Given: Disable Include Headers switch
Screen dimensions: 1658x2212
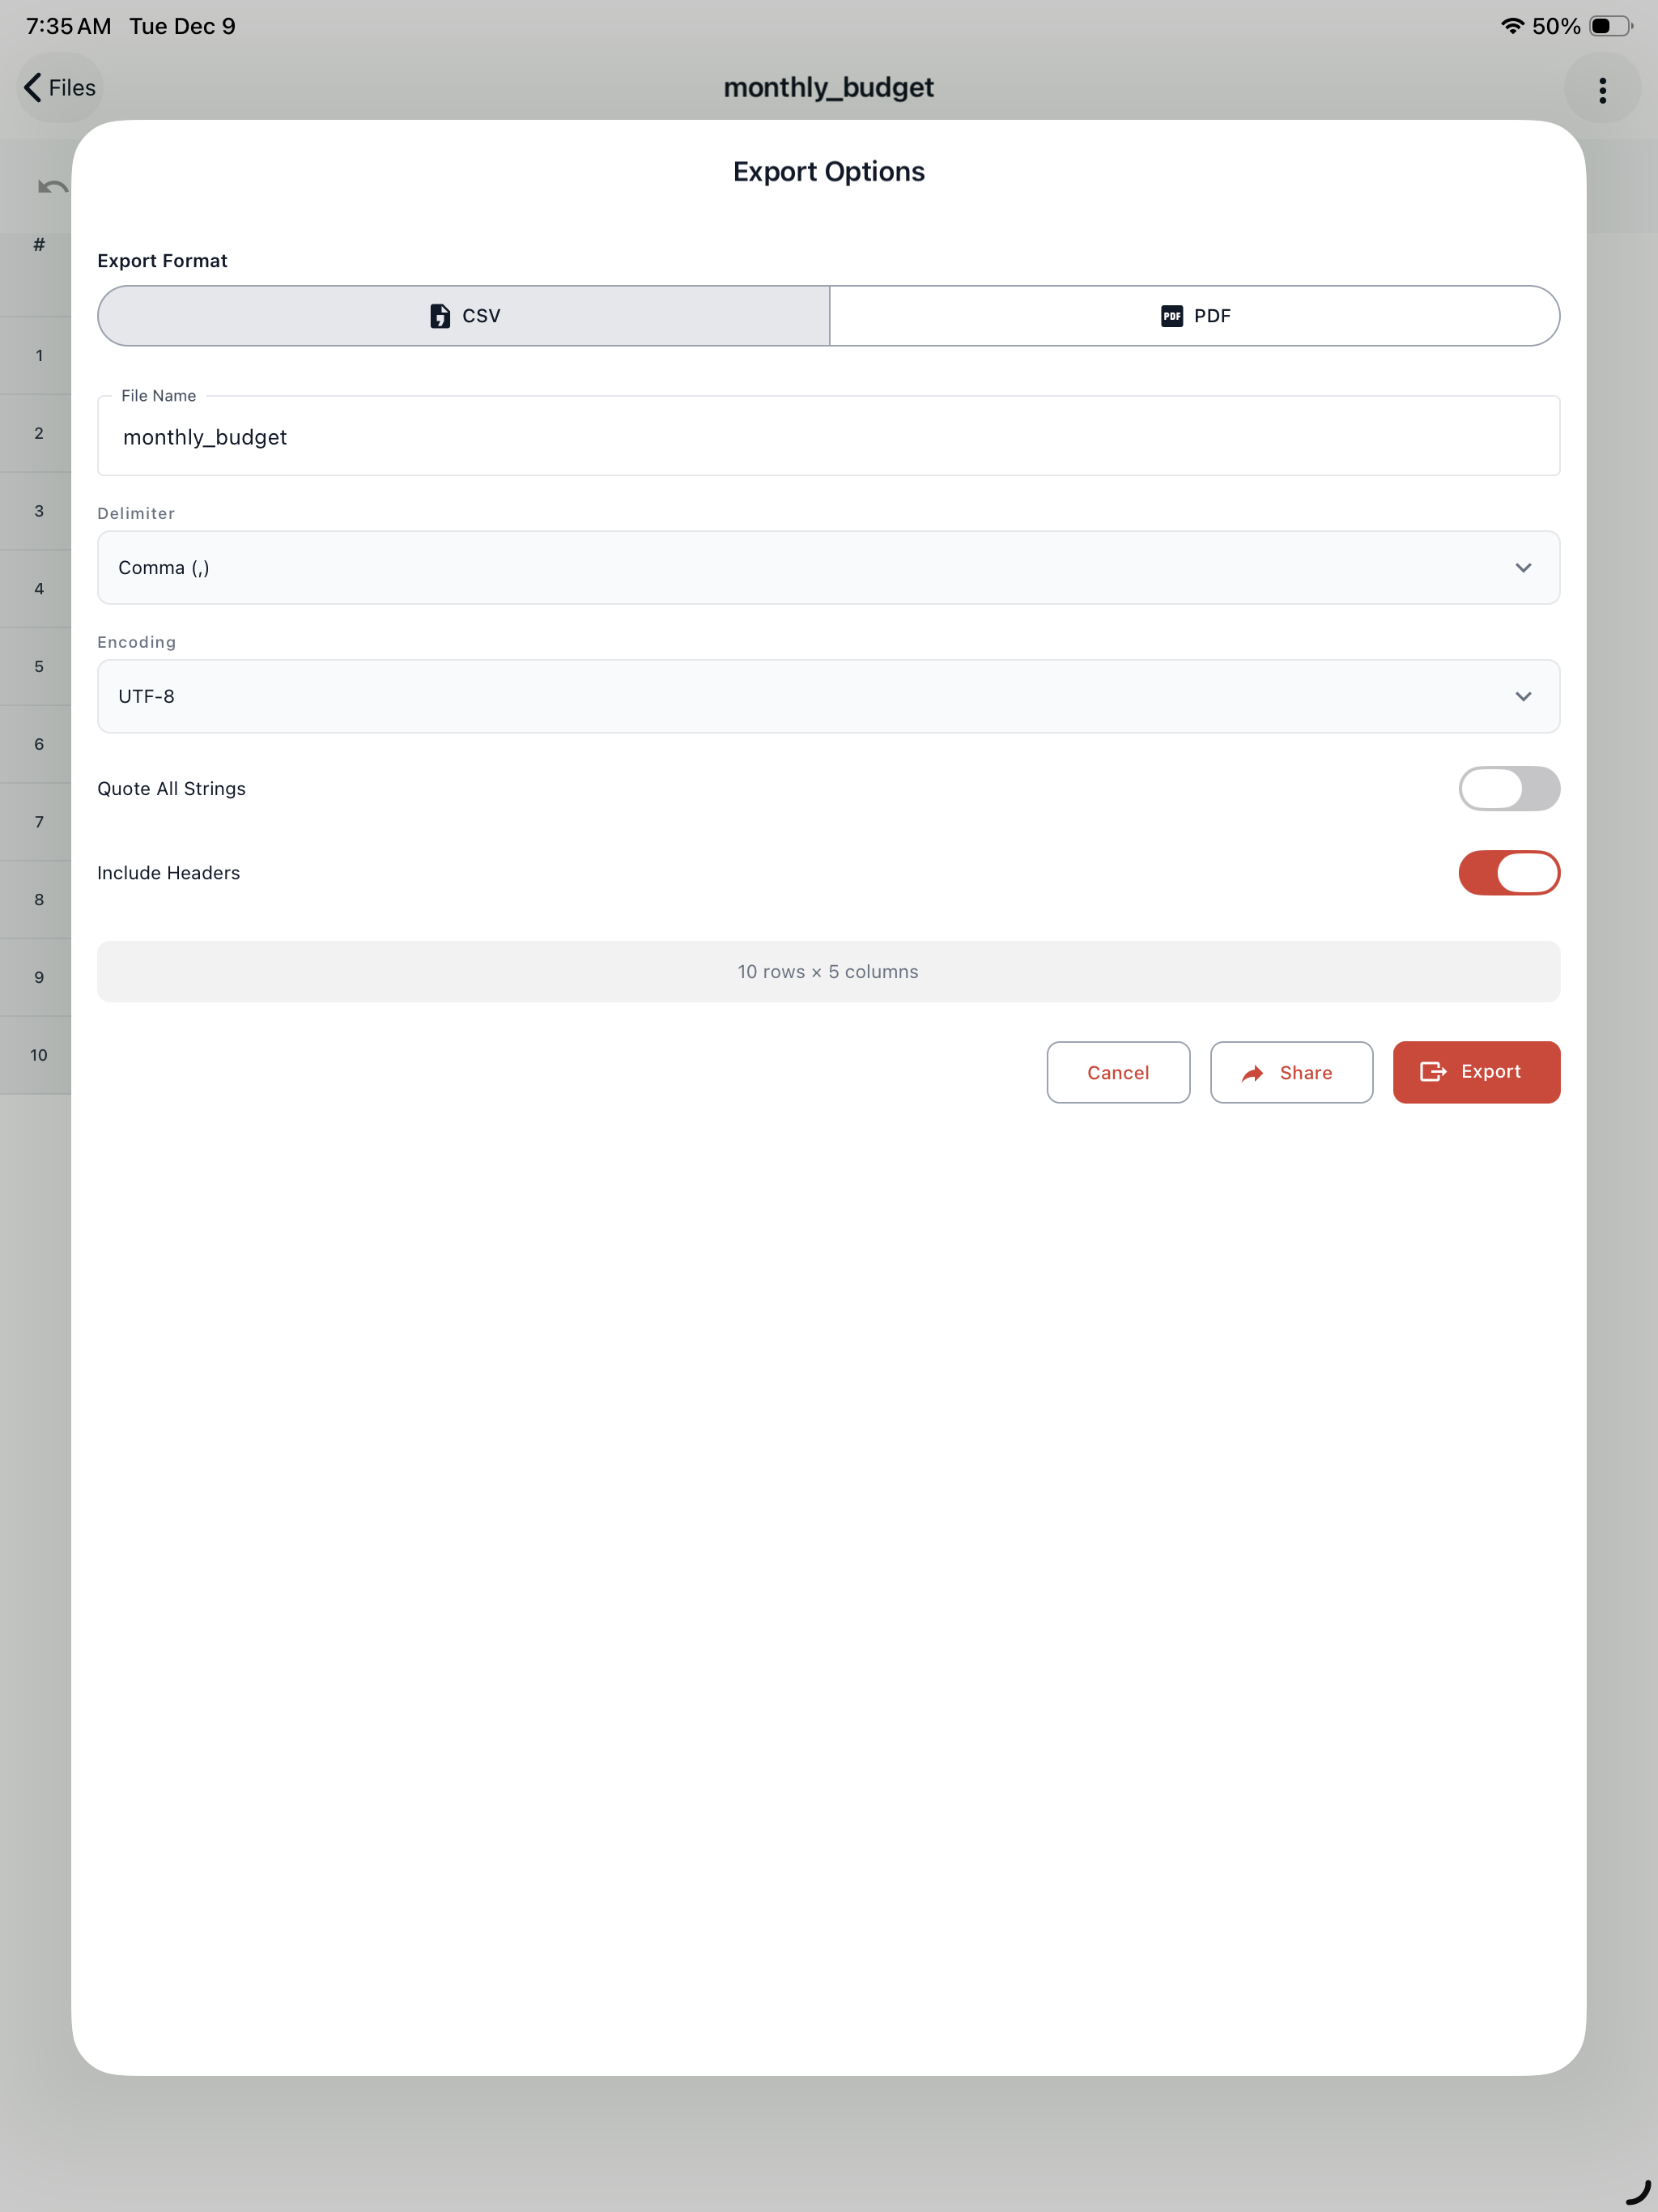Looking at the screenshot, I should tap(1509, 873).
